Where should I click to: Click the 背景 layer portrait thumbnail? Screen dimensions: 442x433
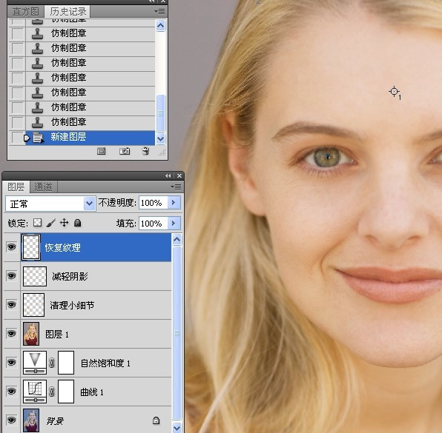pyautogui.click(x=31, y=420)
